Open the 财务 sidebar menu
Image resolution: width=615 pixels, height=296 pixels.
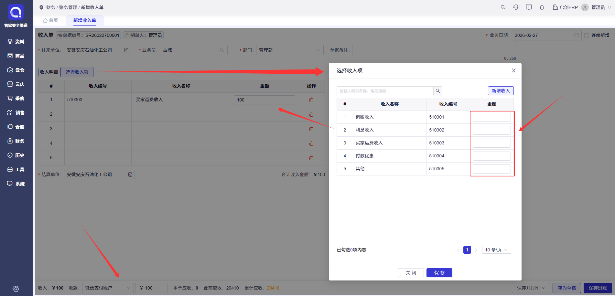(16, 141)
